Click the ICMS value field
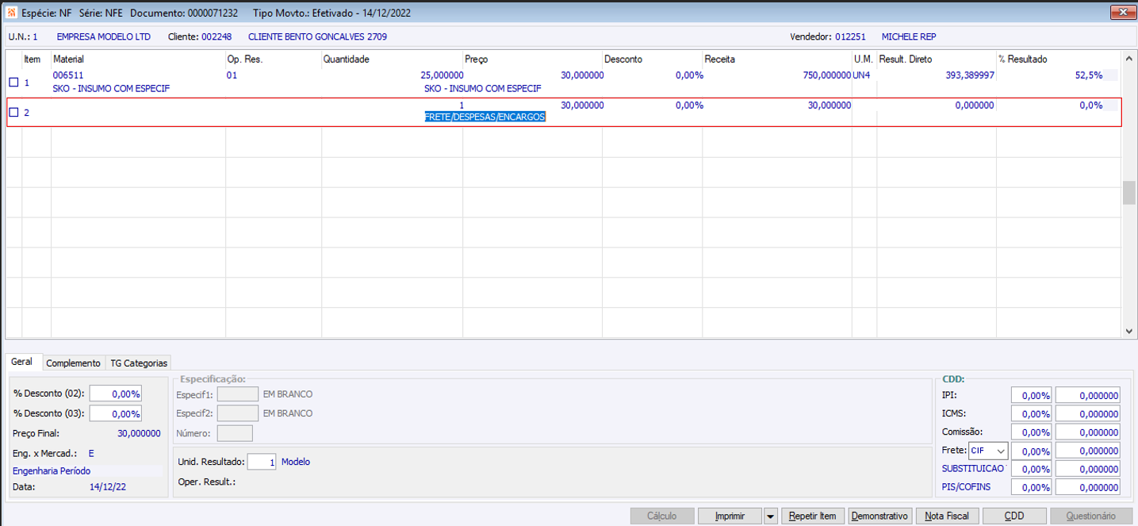Image resolution: width=1138 pixels, height=526 pixels. (x=1087, y=414)
